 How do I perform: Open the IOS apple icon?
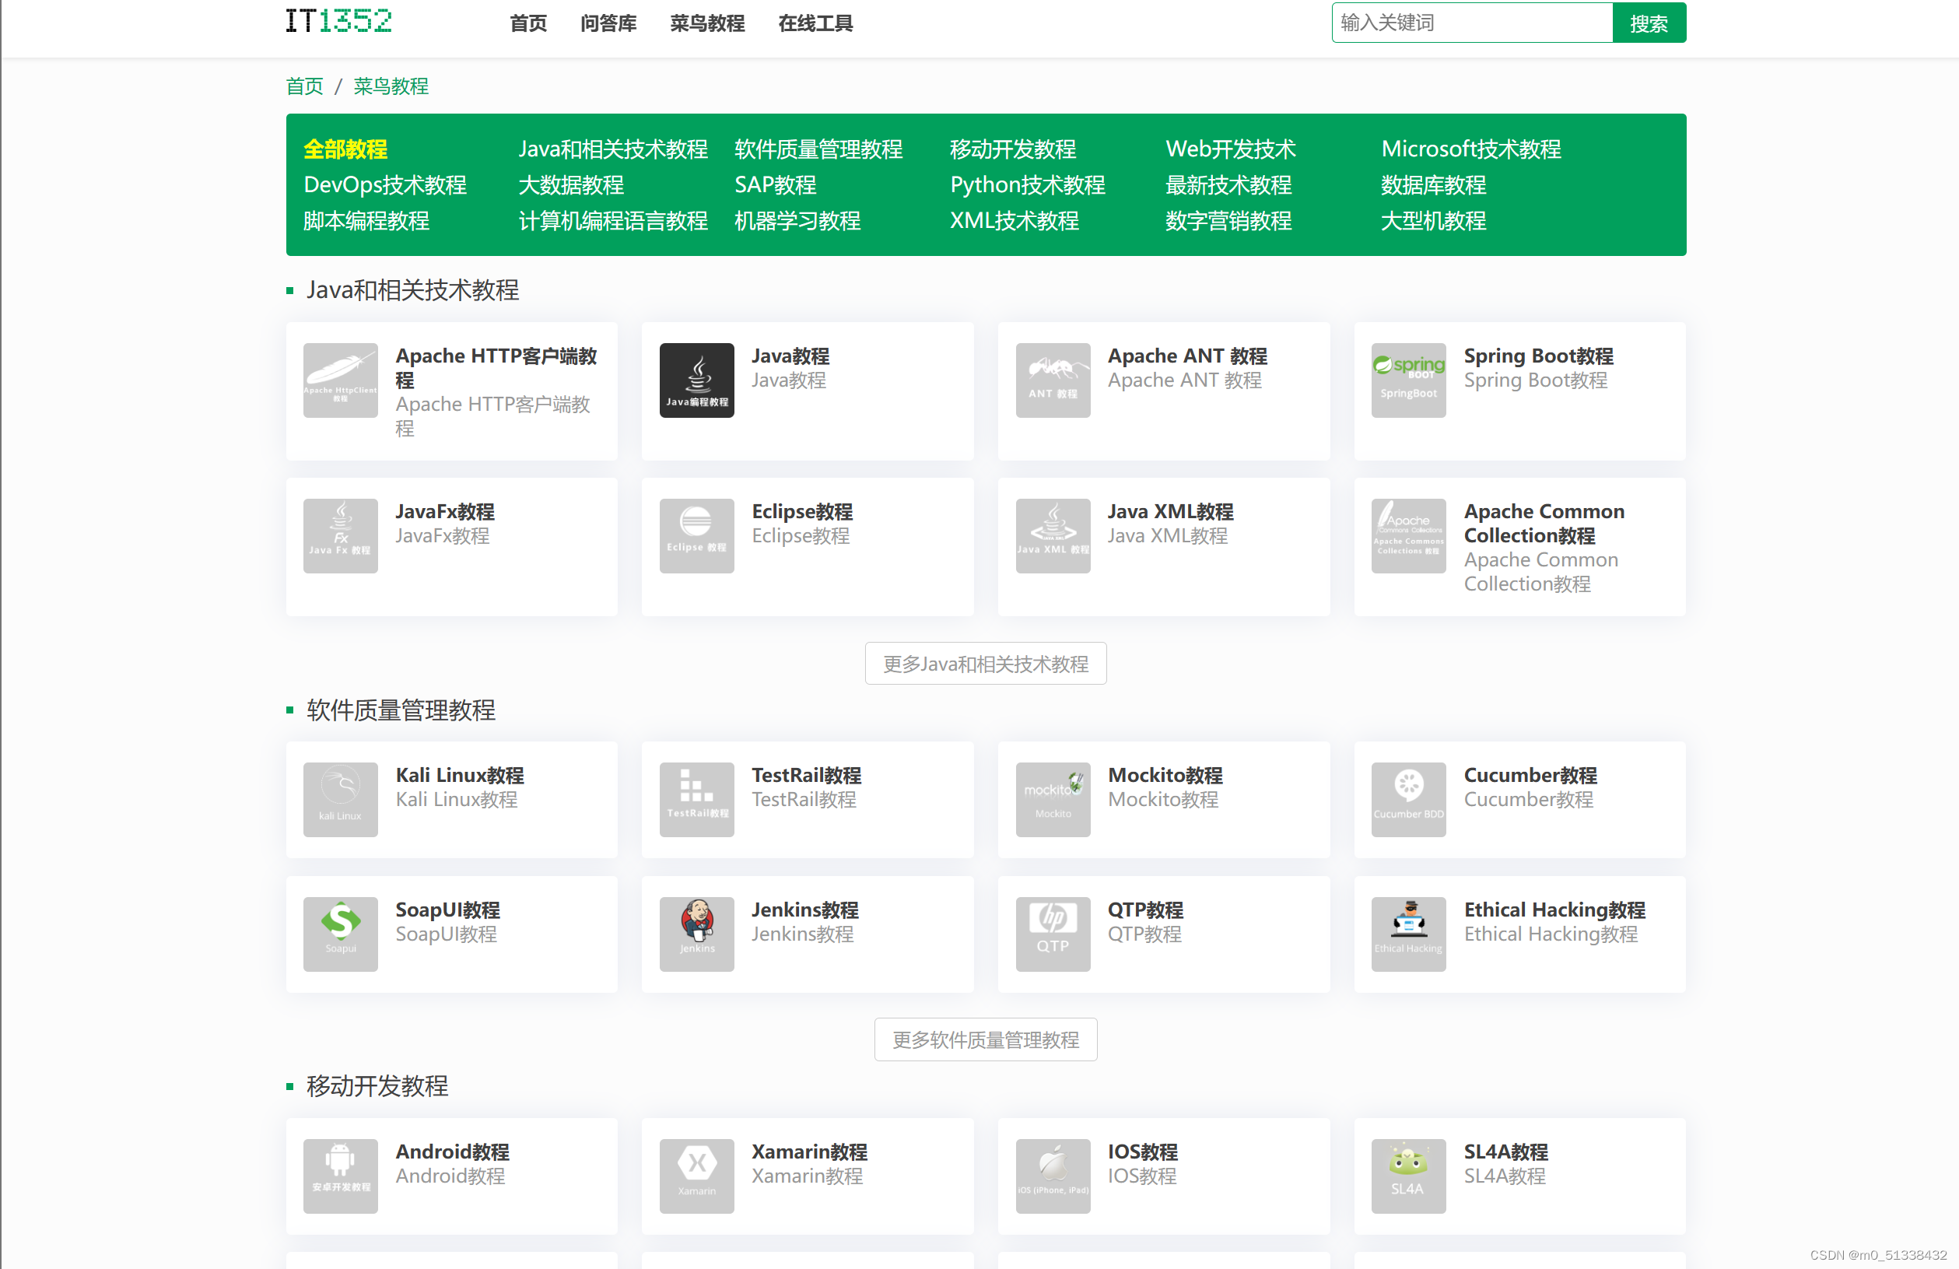[x=1053, y=1176]
